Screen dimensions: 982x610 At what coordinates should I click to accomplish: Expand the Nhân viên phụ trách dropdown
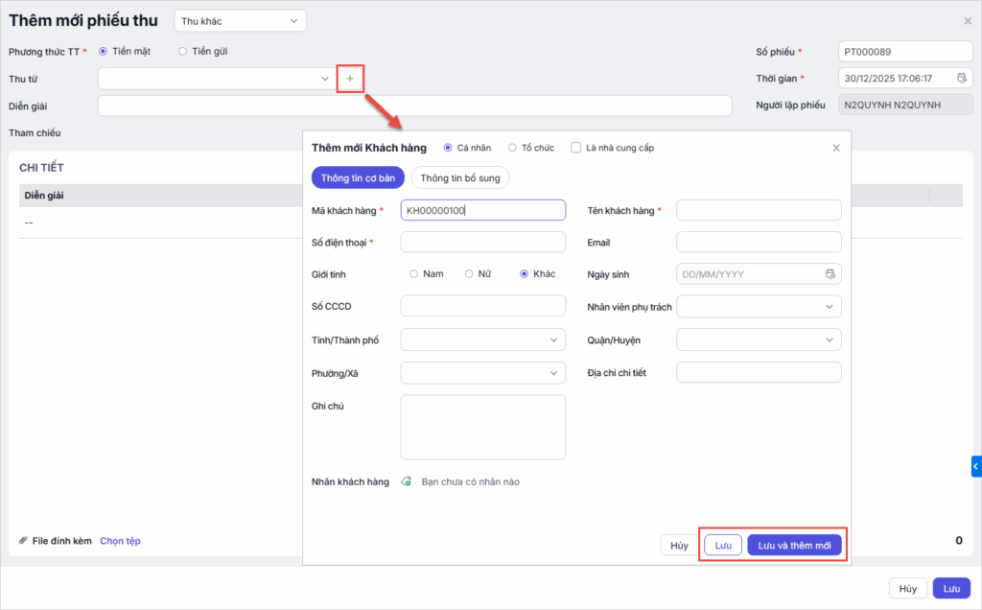[x=759, y=307]
